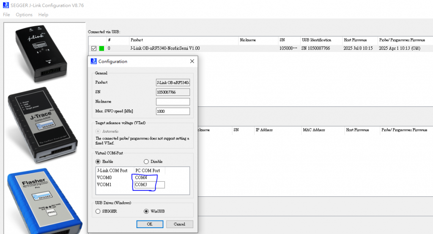Click the J-Link probe product image
The width and height of the screenshot is (433, 234).
coord(41,54)
